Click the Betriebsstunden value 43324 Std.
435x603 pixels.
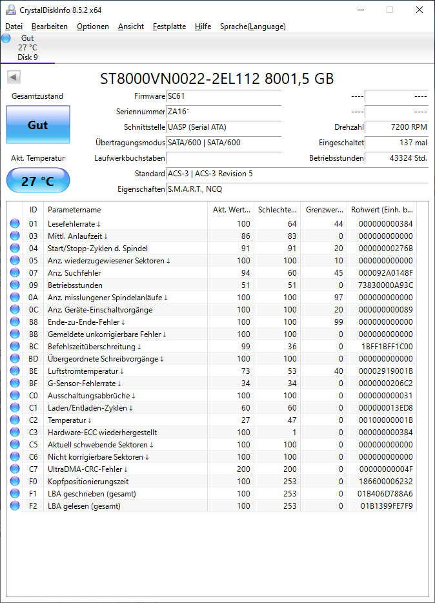coord(396,158)
